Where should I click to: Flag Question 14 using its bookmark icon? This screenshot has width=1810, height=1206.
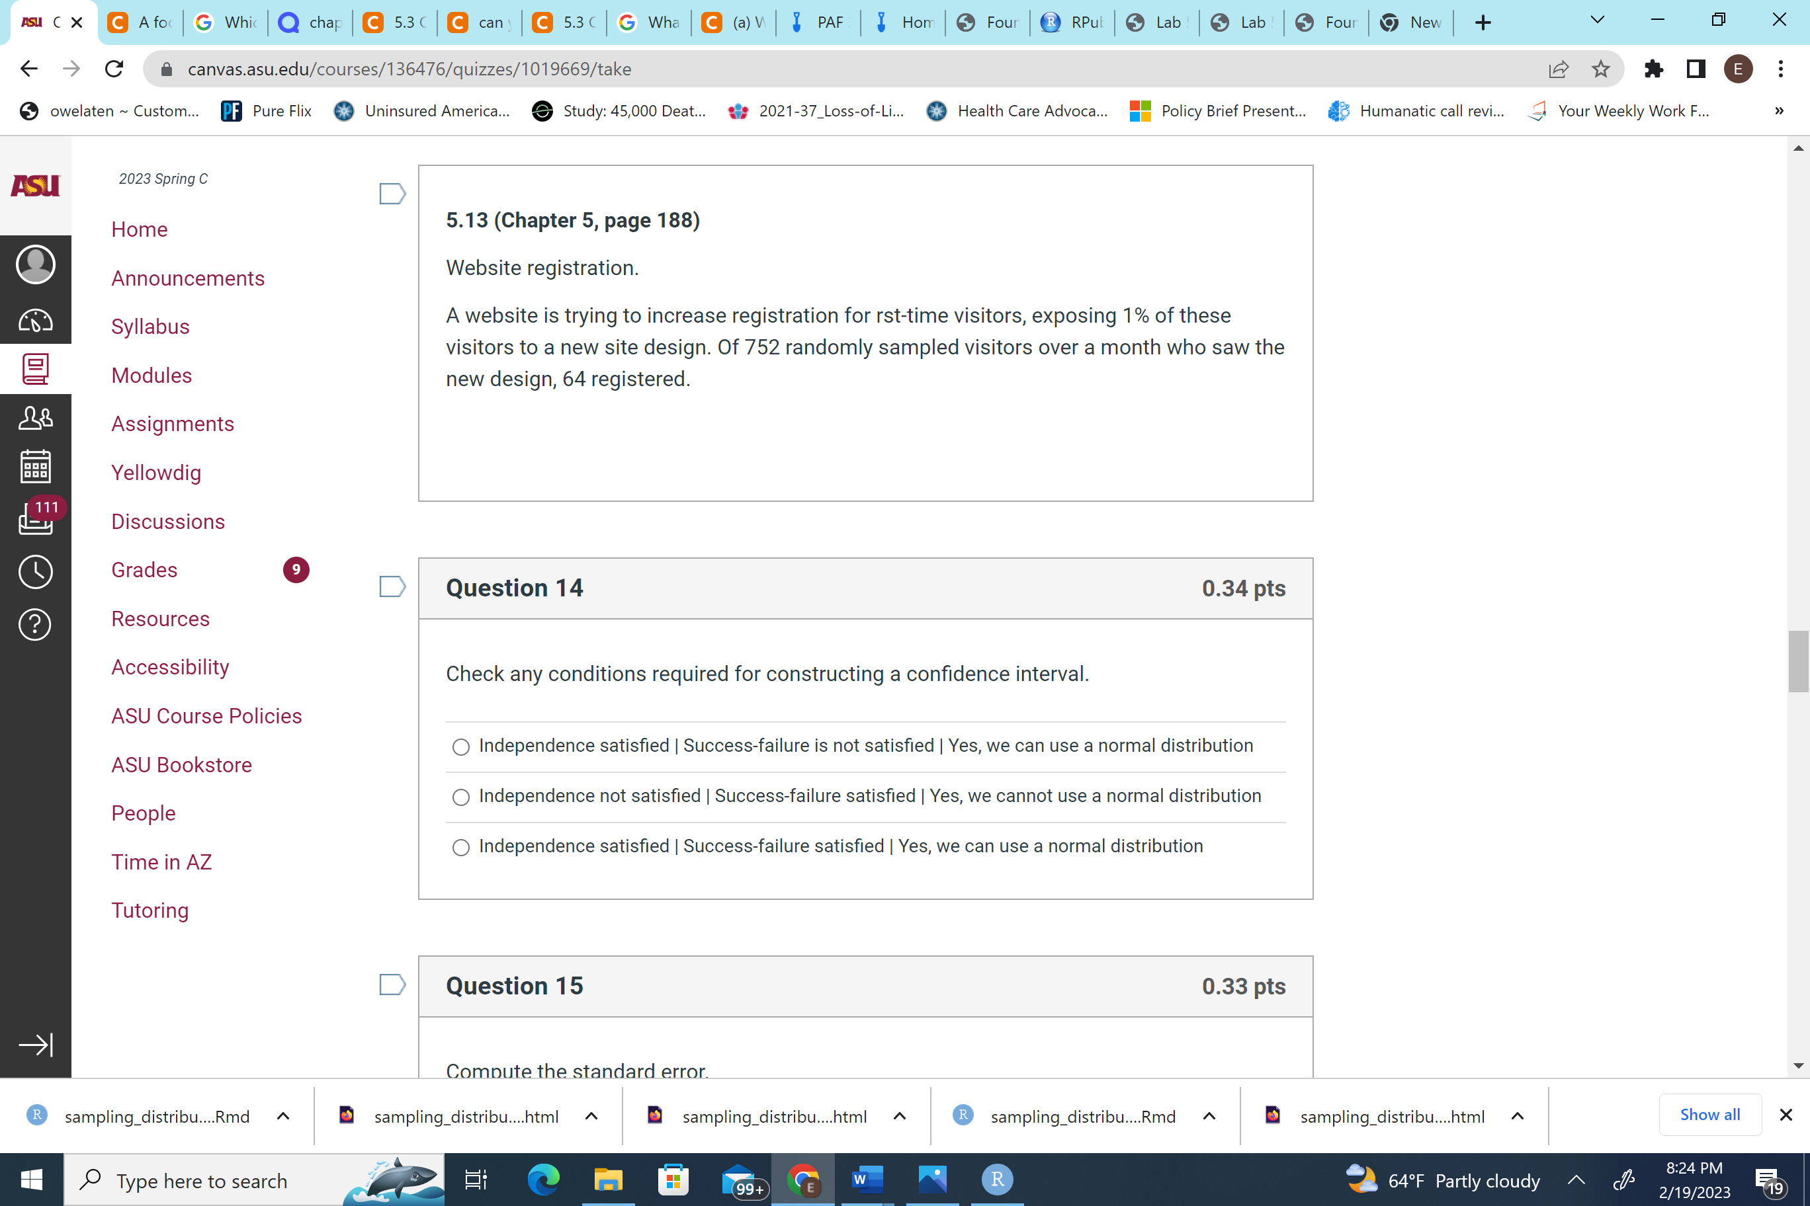tap(392, 586)
